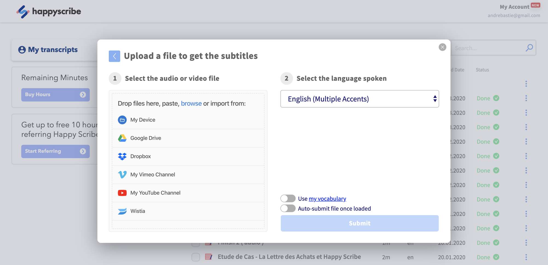
Task: Click the Status column header
Action: [482, 70]
